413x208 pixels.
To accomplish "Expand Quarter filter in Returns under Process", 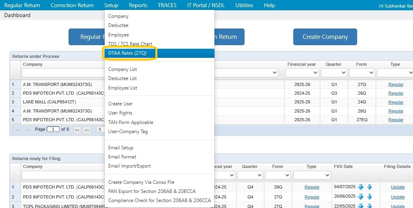I will 334,73.
